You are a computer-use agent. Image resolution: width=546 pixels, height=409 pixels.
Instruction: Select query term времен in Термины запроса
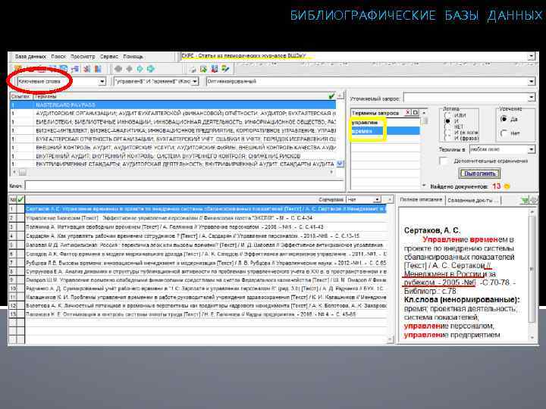click(x=384, y=131)
